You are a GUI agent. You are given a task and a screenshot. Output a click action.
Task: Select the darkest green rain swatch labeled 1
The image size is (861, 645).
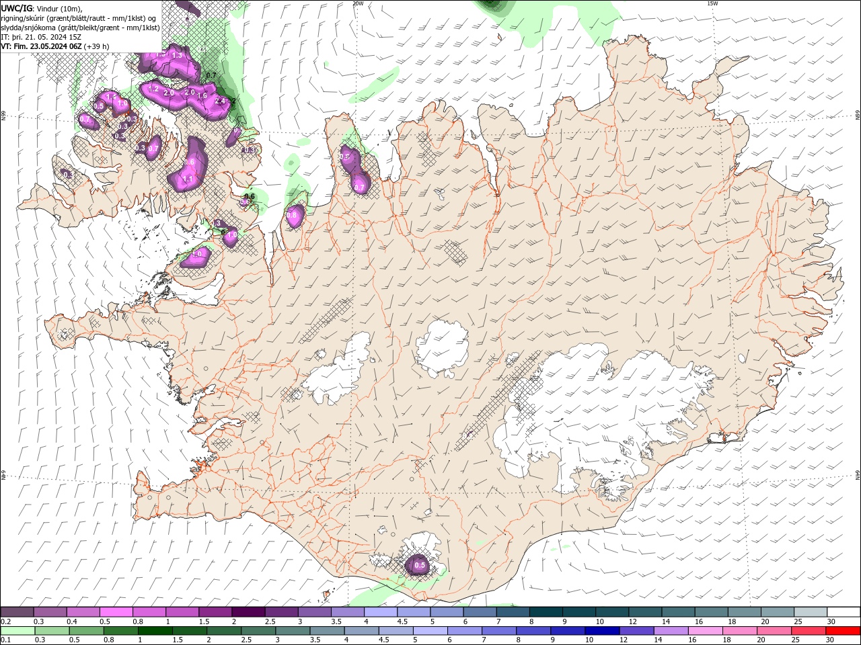155,631
